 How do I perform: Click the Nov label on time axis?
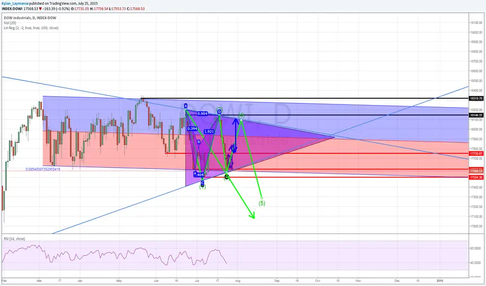[358, 281]
